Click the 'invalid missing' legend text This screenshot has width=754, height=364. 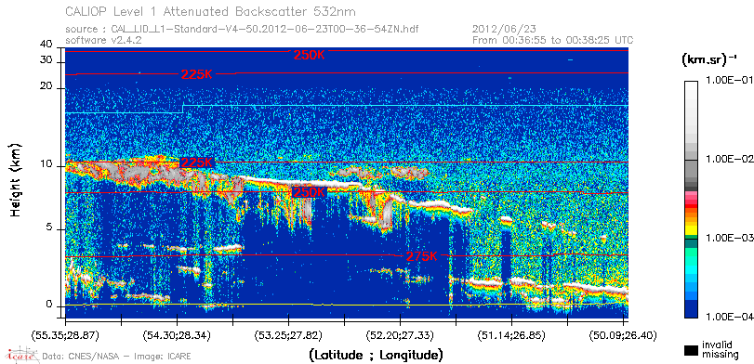click(x=721, y=349)
